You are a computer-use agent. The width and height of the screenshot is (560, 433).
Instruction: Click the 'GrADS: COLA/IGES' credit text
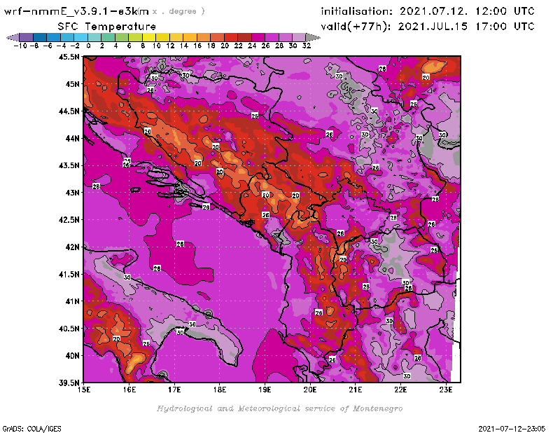point(31,429)
